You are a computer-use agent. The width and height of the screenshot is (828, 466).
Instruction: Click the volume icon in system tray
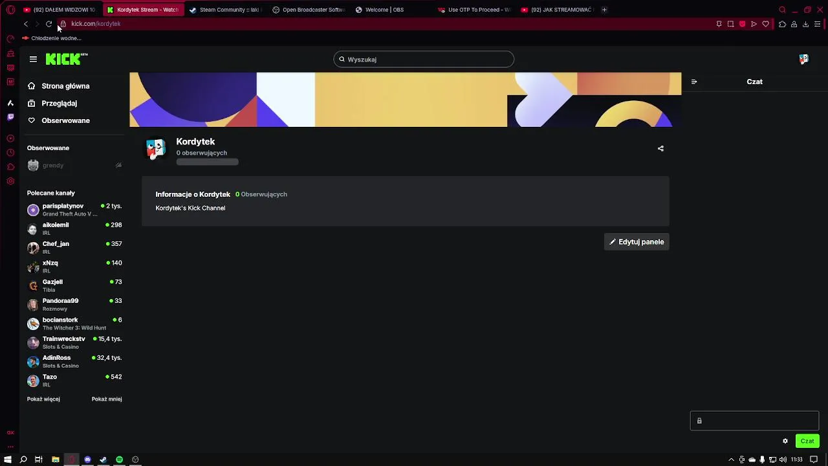[x=783, y=460]
